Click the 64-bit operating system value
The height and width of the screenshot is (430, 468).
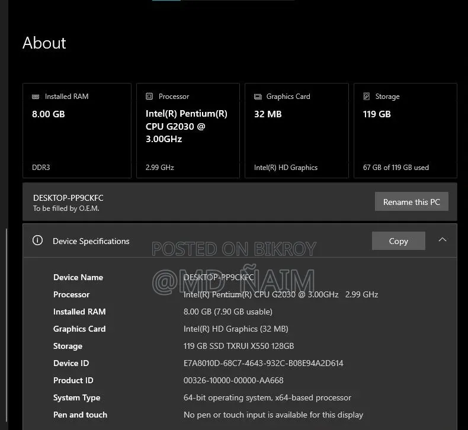[x=267, y=397]
